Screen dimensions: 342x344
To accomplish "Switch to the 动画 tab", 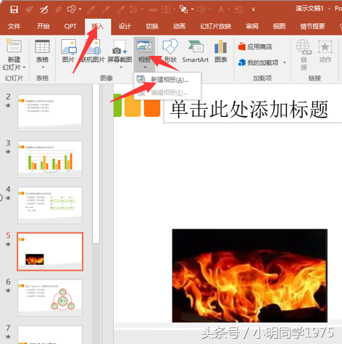I will 179,26.
